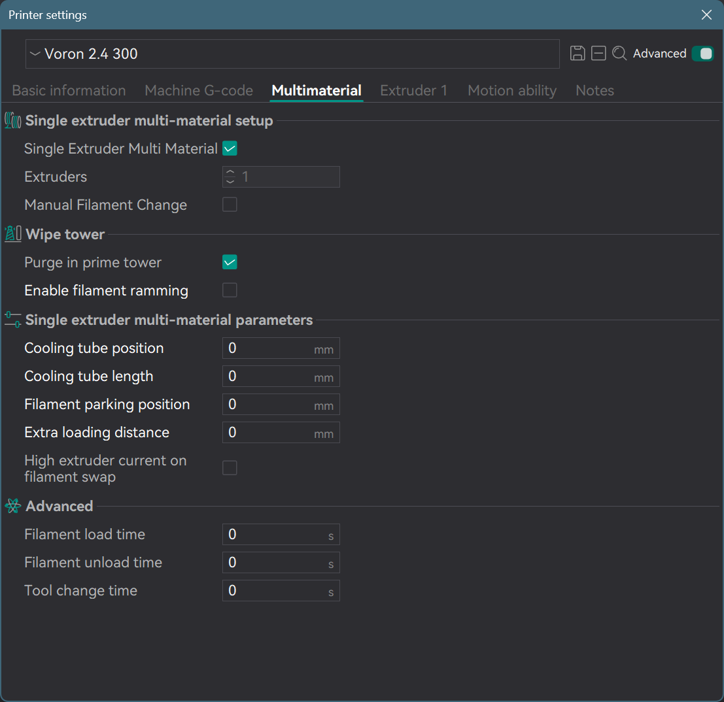
Task: Disable Purge in prime tower
Action: coord(230,262)
